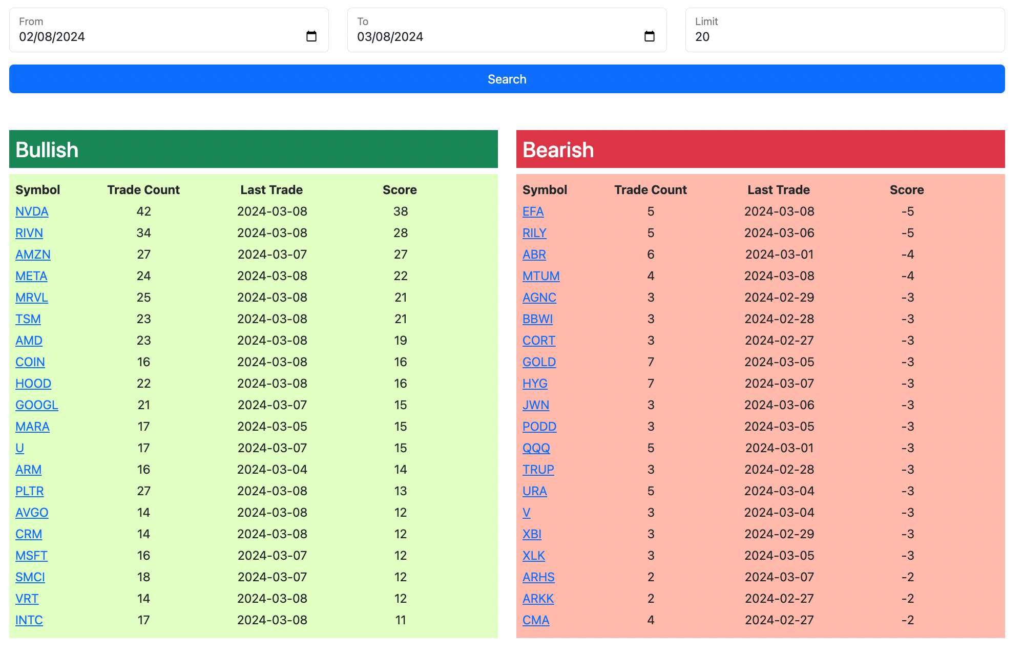Click Bullish table Last Trade header
The height and width of the screenshot is (655, 1023).
pos(272,190)
